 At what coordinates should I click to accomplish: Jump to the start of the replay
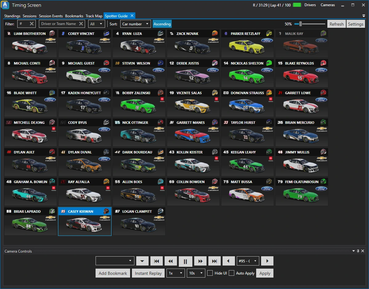156,261
